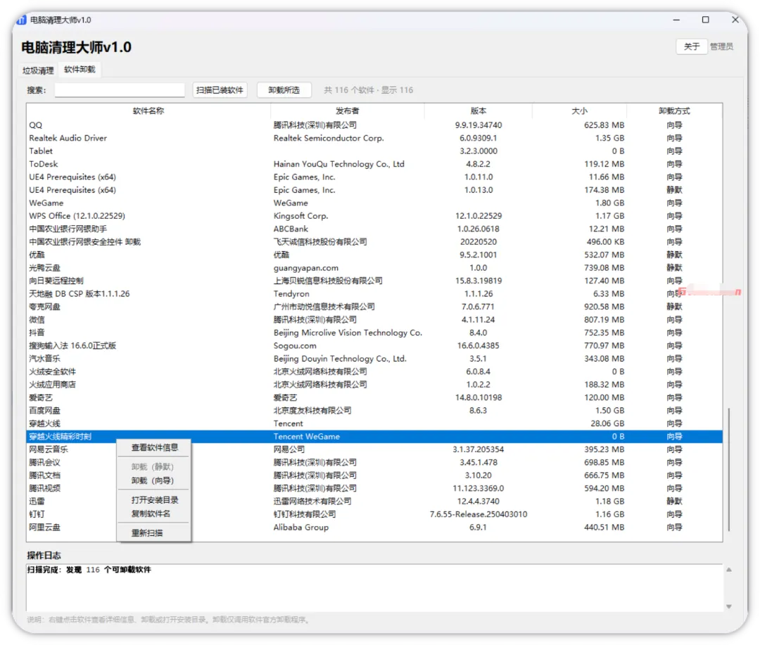
Task: Click the app icon in title bar
Action: tap(21, 20)
